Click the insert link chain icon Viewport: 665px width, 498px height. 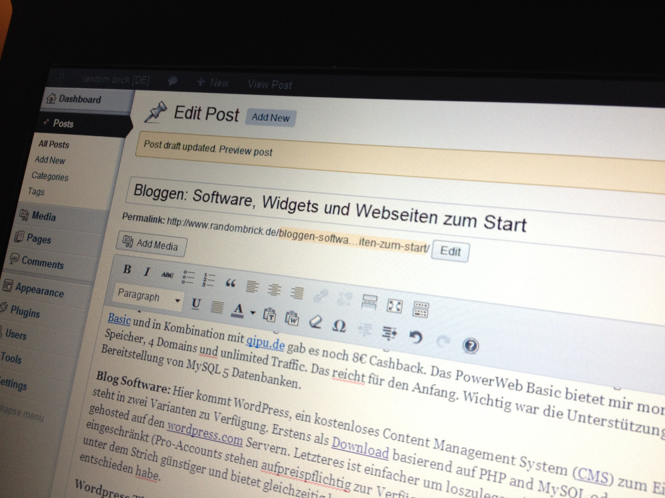[321, 295]
